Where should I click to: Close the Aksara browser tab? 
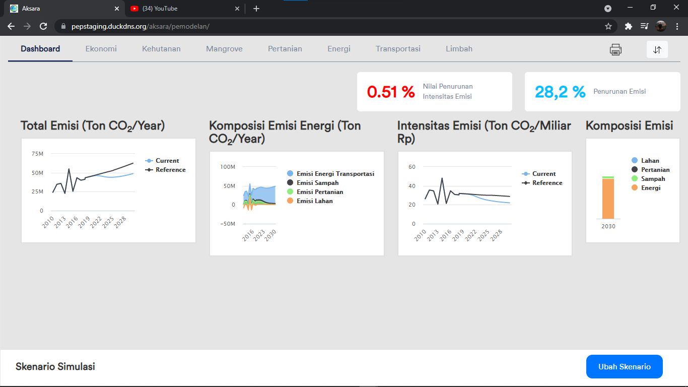click(x=117, y=9)
